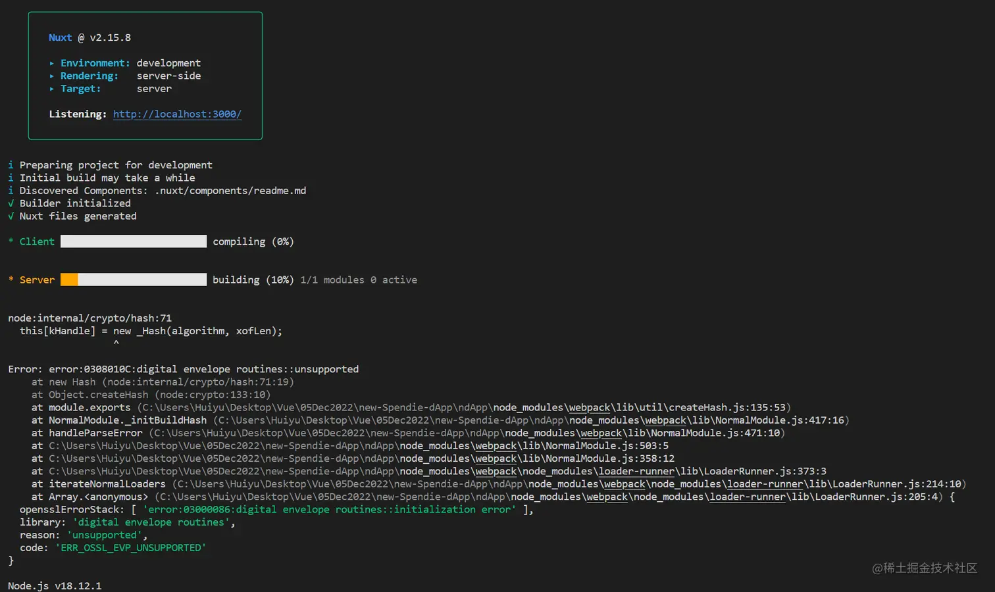The height and width of the screenshot is (592, 995).
Task: Click the "Server" build label
Action: point(37,280)
